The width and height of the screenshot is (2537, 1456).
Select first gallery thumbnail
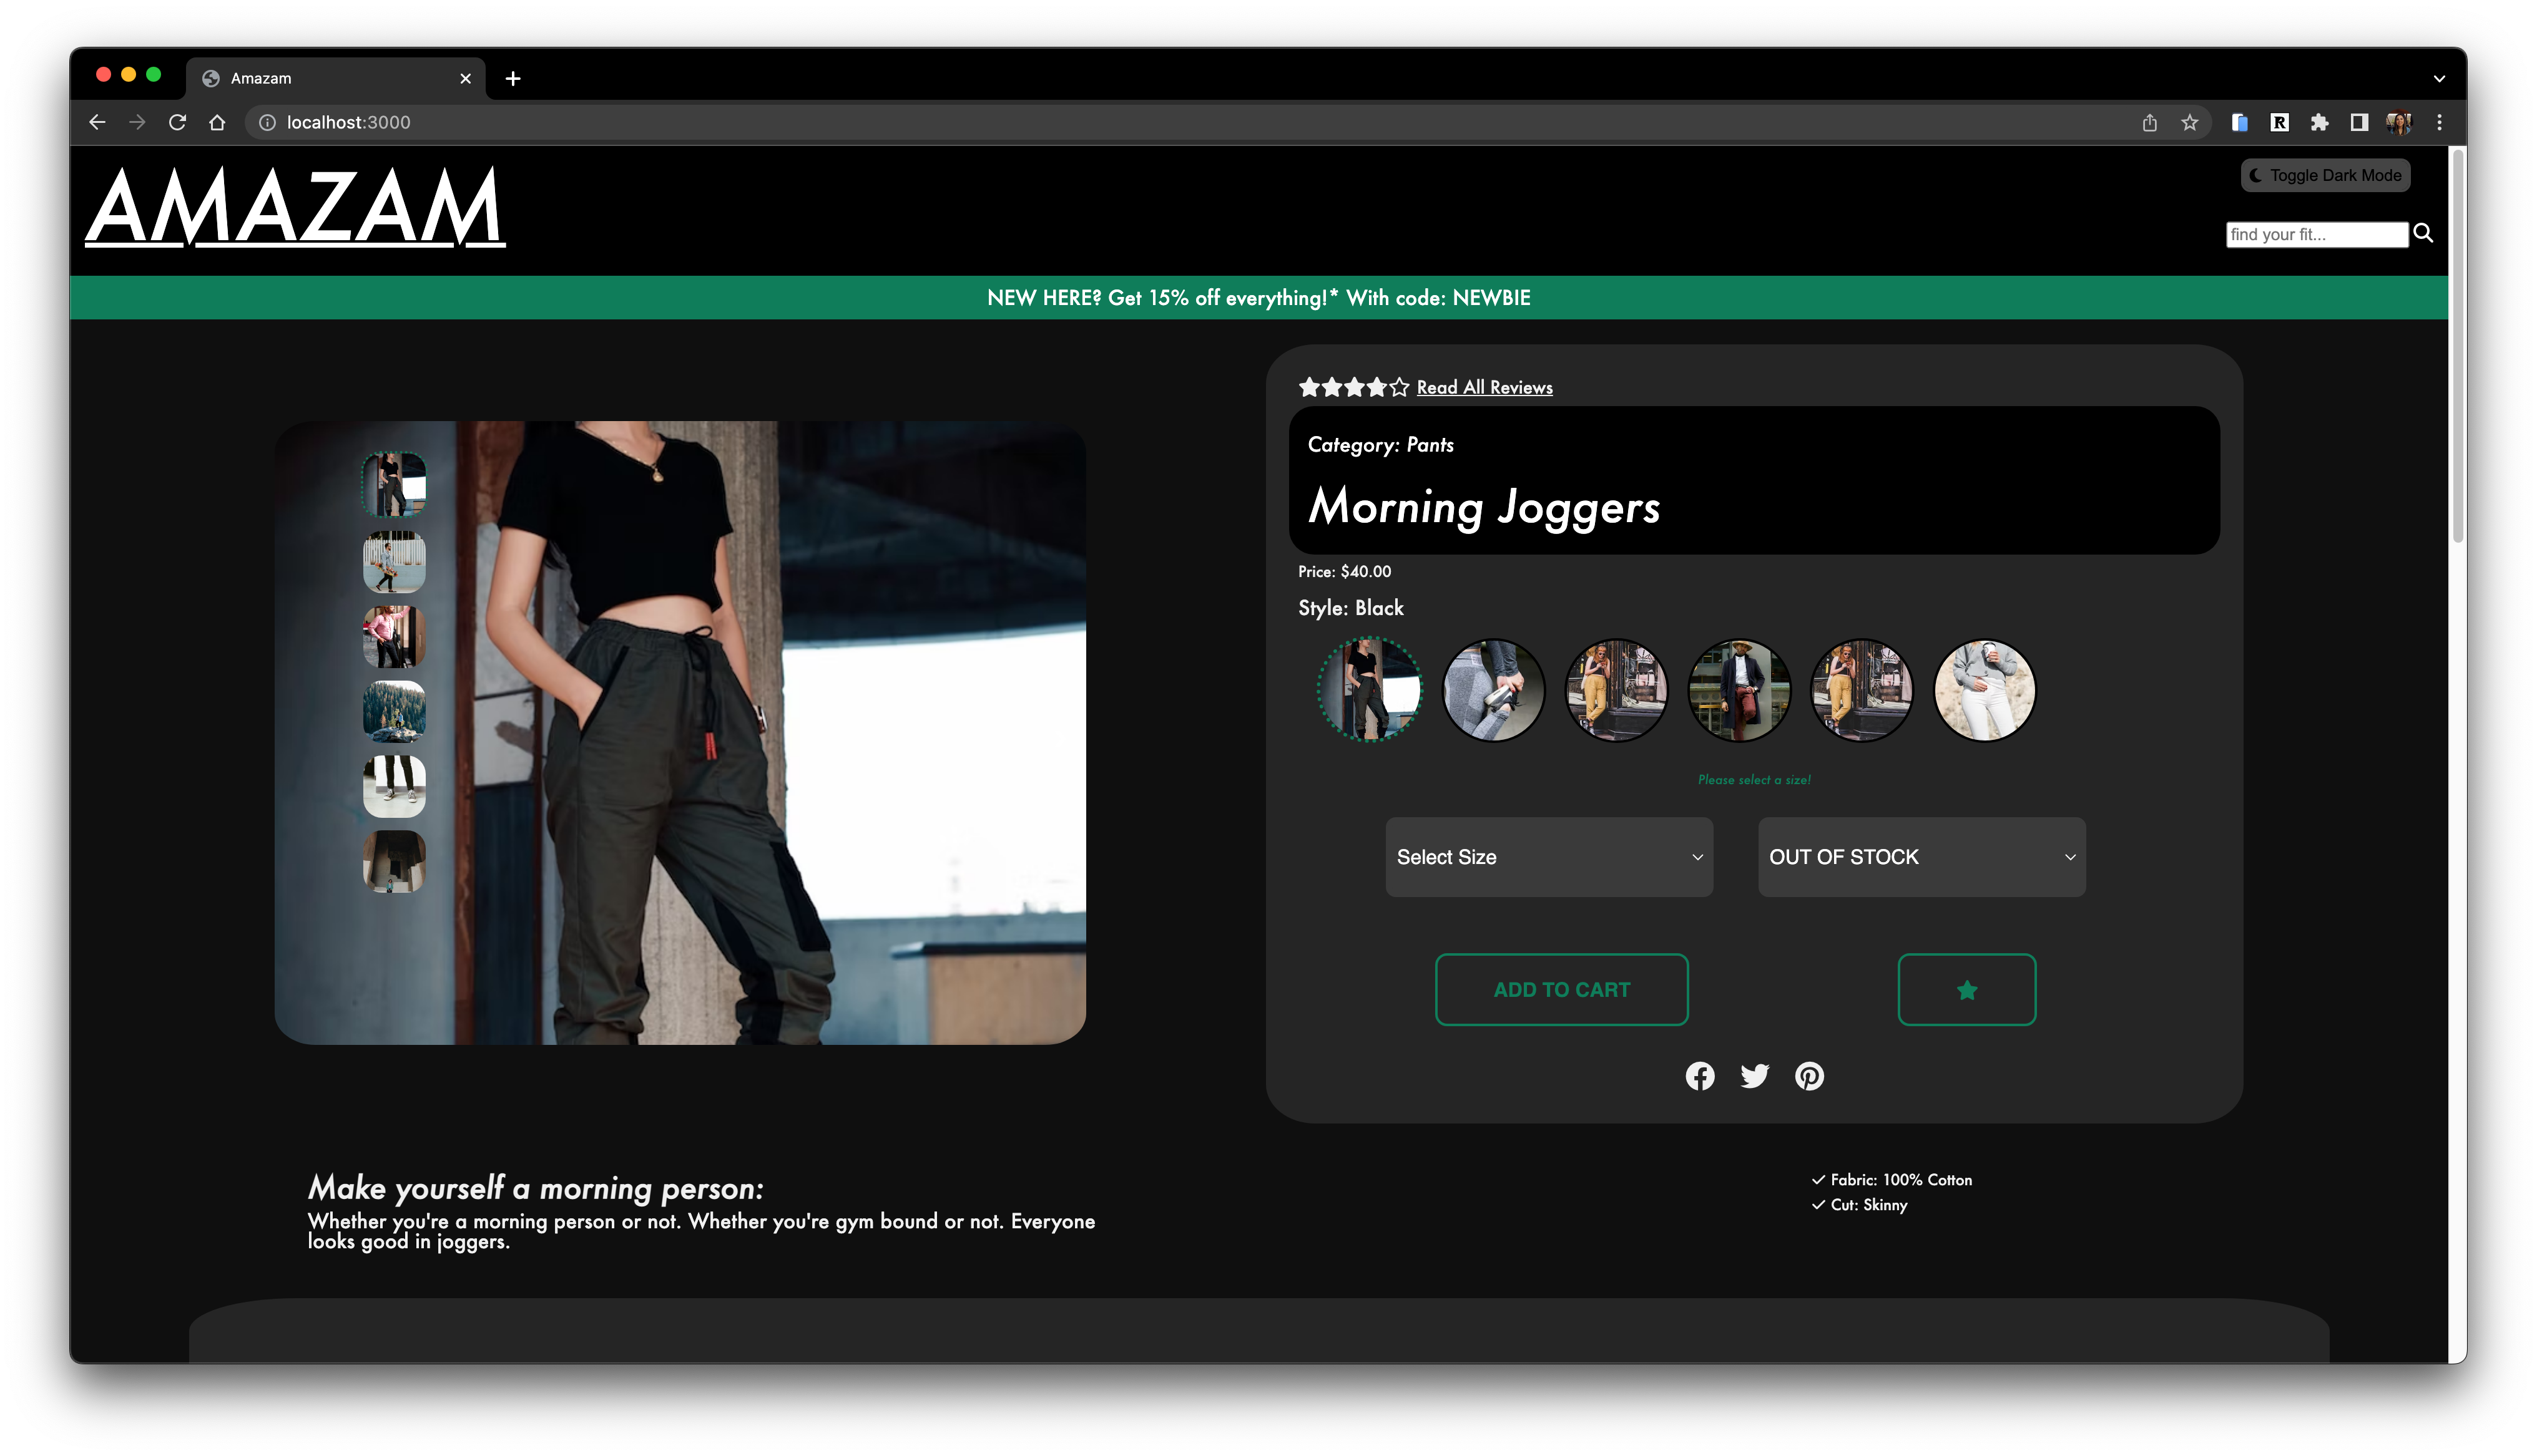tap(394, 484)
